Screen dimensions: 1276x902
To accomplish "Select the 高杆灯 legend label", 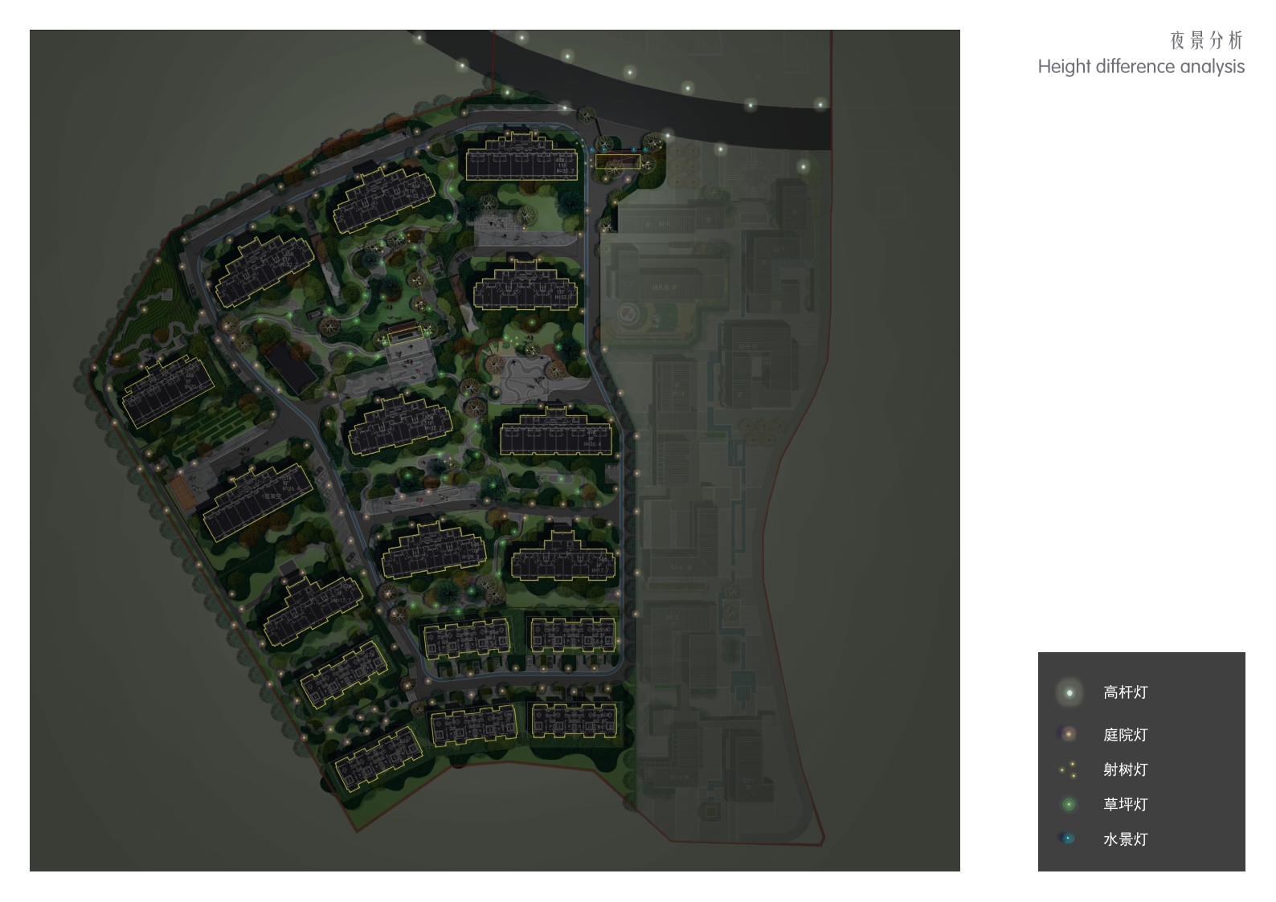I will [1125, 692].
